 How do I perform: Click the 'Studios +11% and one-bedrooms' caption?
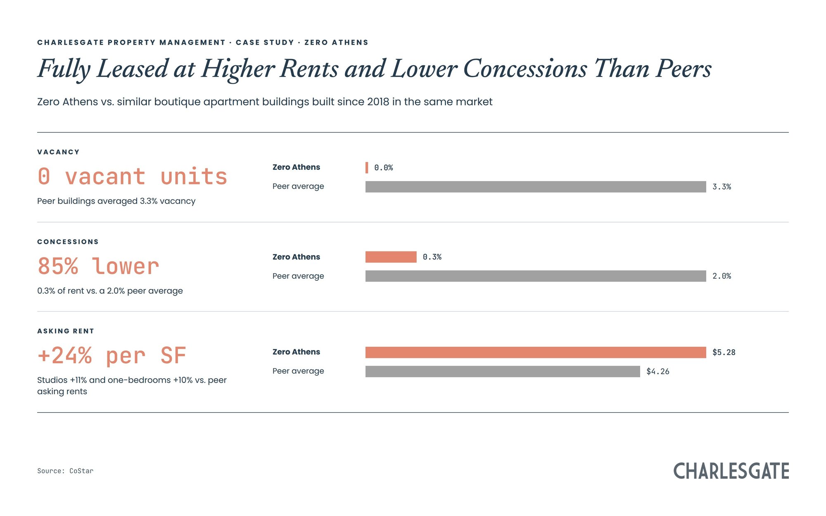(x=132, y=386)
